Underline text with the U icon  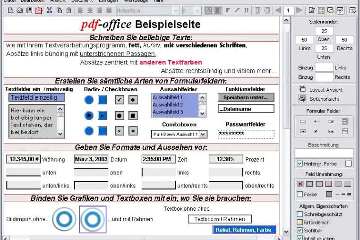[x=246, y=10]
